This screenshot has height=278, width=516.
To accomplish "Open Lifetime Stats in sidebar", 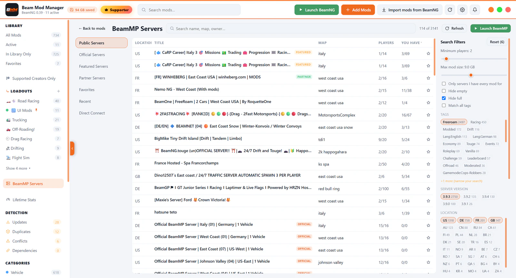I will tap(33, 200).
